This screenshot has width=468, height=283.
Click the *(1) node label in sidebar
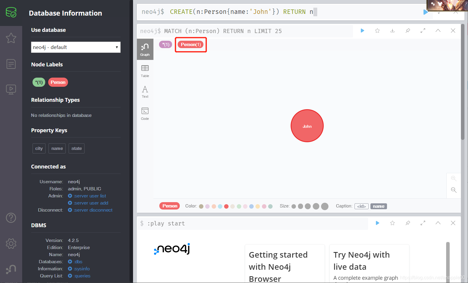pos(39,82)
